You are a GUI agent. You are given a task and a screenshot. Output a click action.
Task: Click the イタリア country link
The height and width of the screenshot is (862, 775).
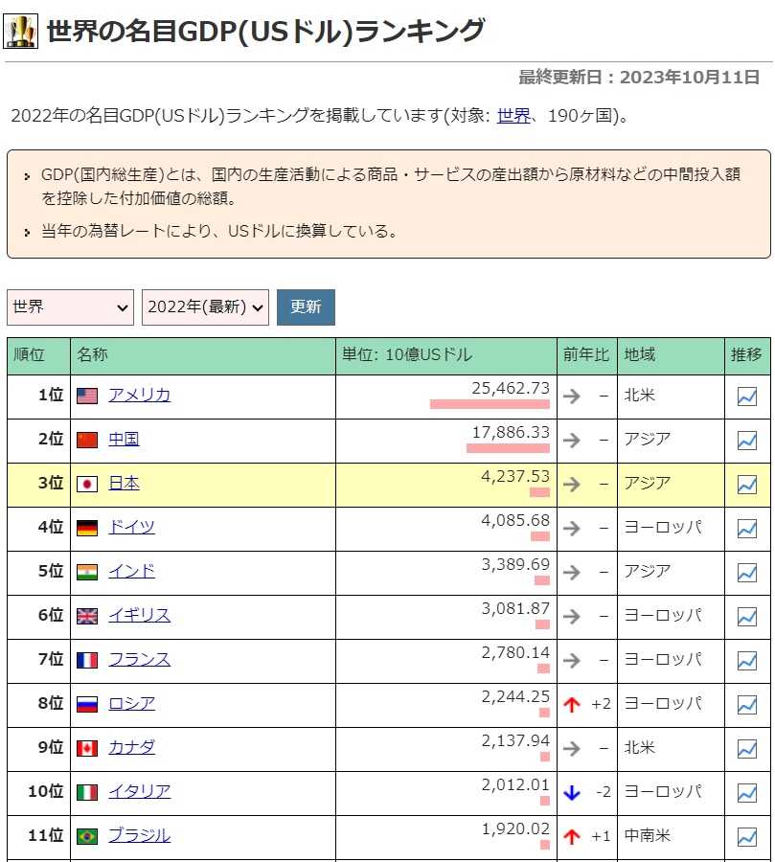point(139,791)
